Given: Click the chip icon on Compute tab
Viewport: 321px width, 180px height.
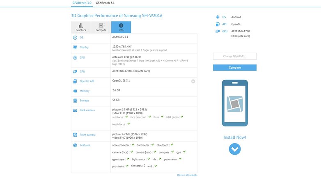Looking at the screenshot, I should (x=101, y=25).
